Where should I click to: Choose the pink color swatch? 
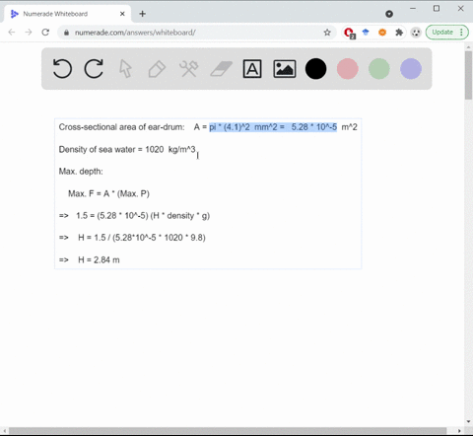tap(348, 69)
